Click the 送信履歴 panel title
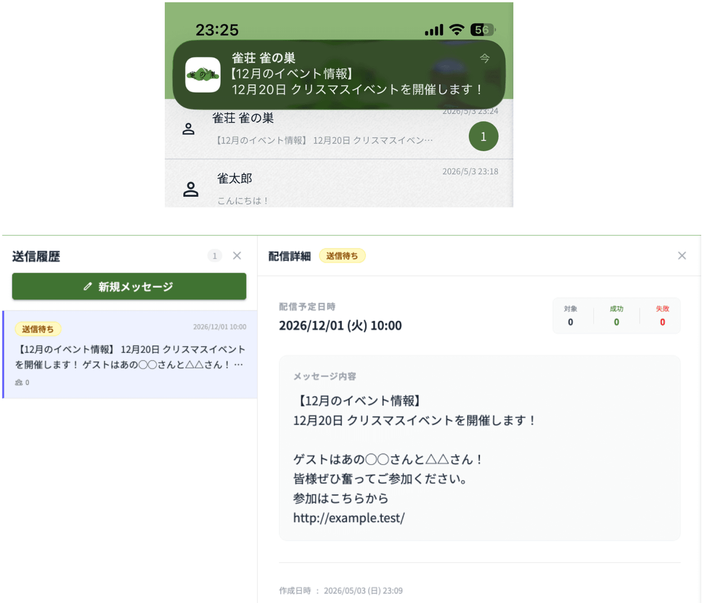 point(36,256)
